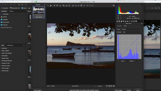This screenshot has width=161, height=91.
Task: Open the Tone Curve panel icon
Action: (119, 21)
